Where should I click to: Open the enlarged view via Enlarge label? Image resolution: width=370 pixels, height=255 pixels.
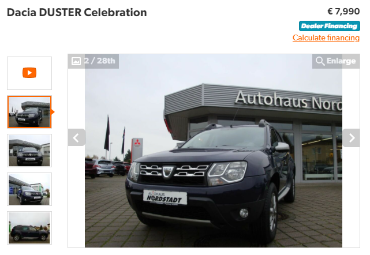[x=341, y=61]
